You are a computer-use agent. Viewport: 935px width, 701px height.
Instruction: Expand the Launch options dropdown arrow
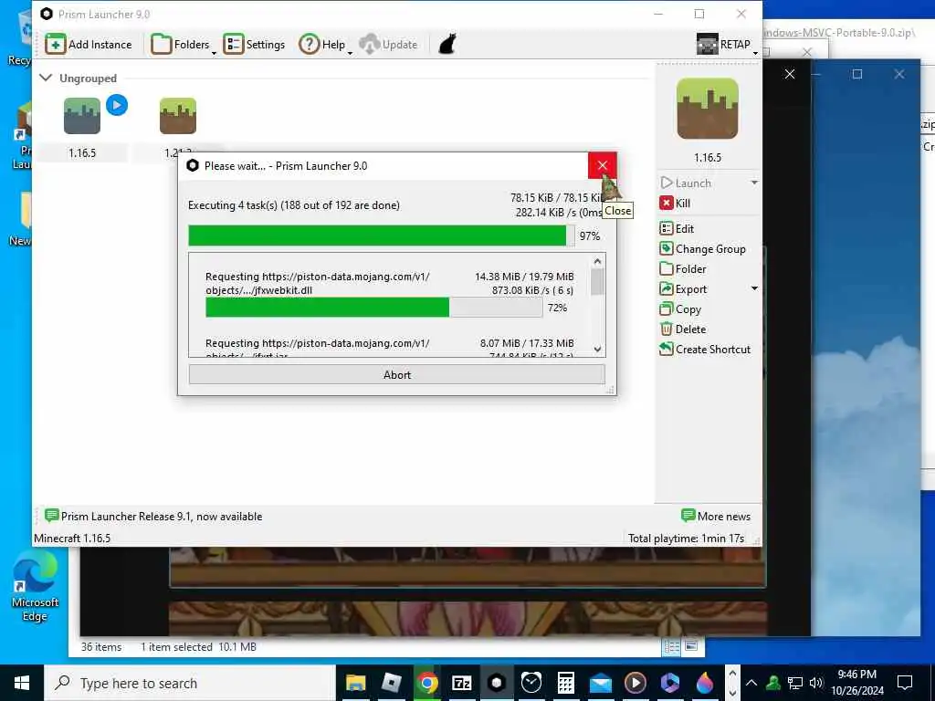(x=754, y=183)
